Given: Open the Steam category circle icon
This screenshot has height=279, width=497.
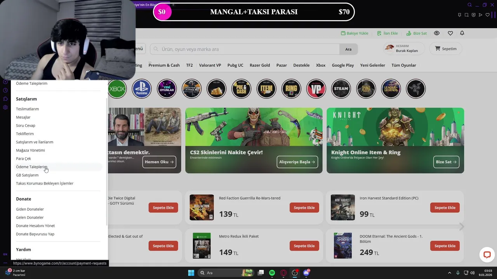Looking at the screenshot, I should coord(341,89).
